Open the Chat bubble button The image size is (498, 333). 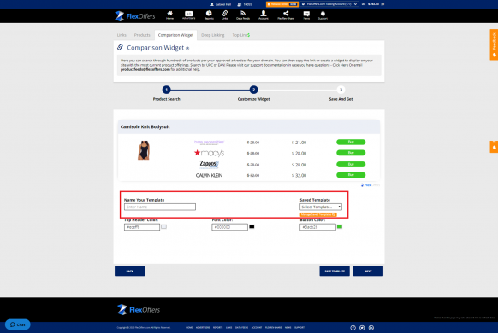(x=17, y=324)
